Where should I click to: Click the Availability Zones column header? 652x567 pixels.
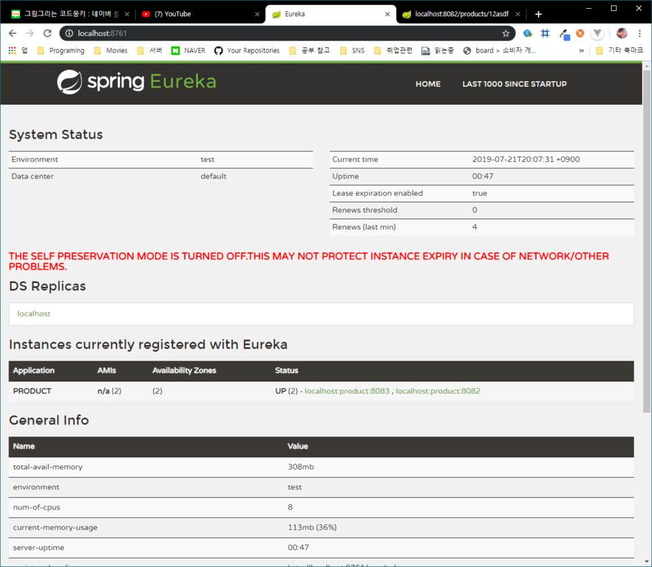pyautogui.click(x=184, y=370)
